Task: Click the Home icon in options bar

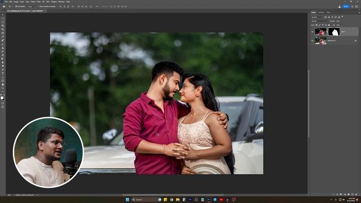Action: (x=4, y=6)
